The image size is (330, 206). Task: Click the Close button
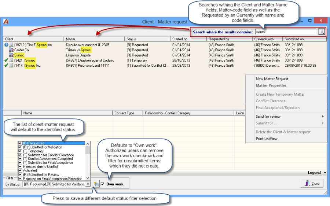[x=312, y=184]
